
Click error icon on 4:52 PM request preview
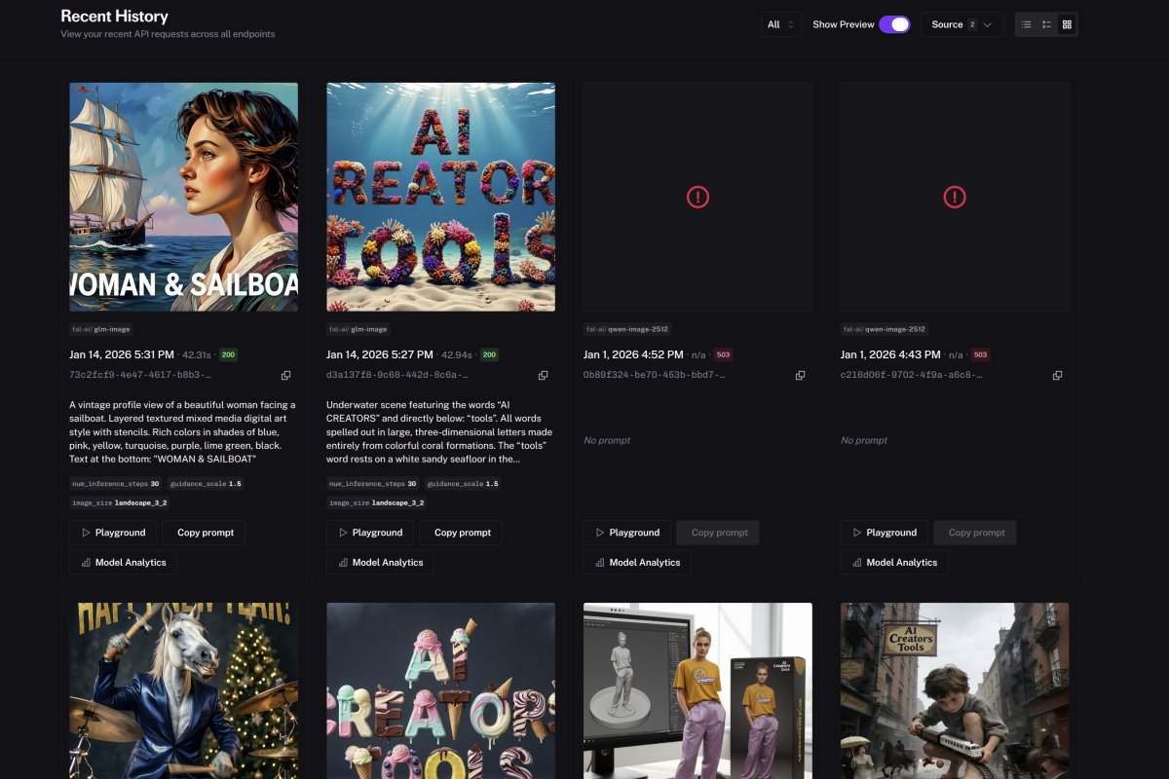[698, 197]
